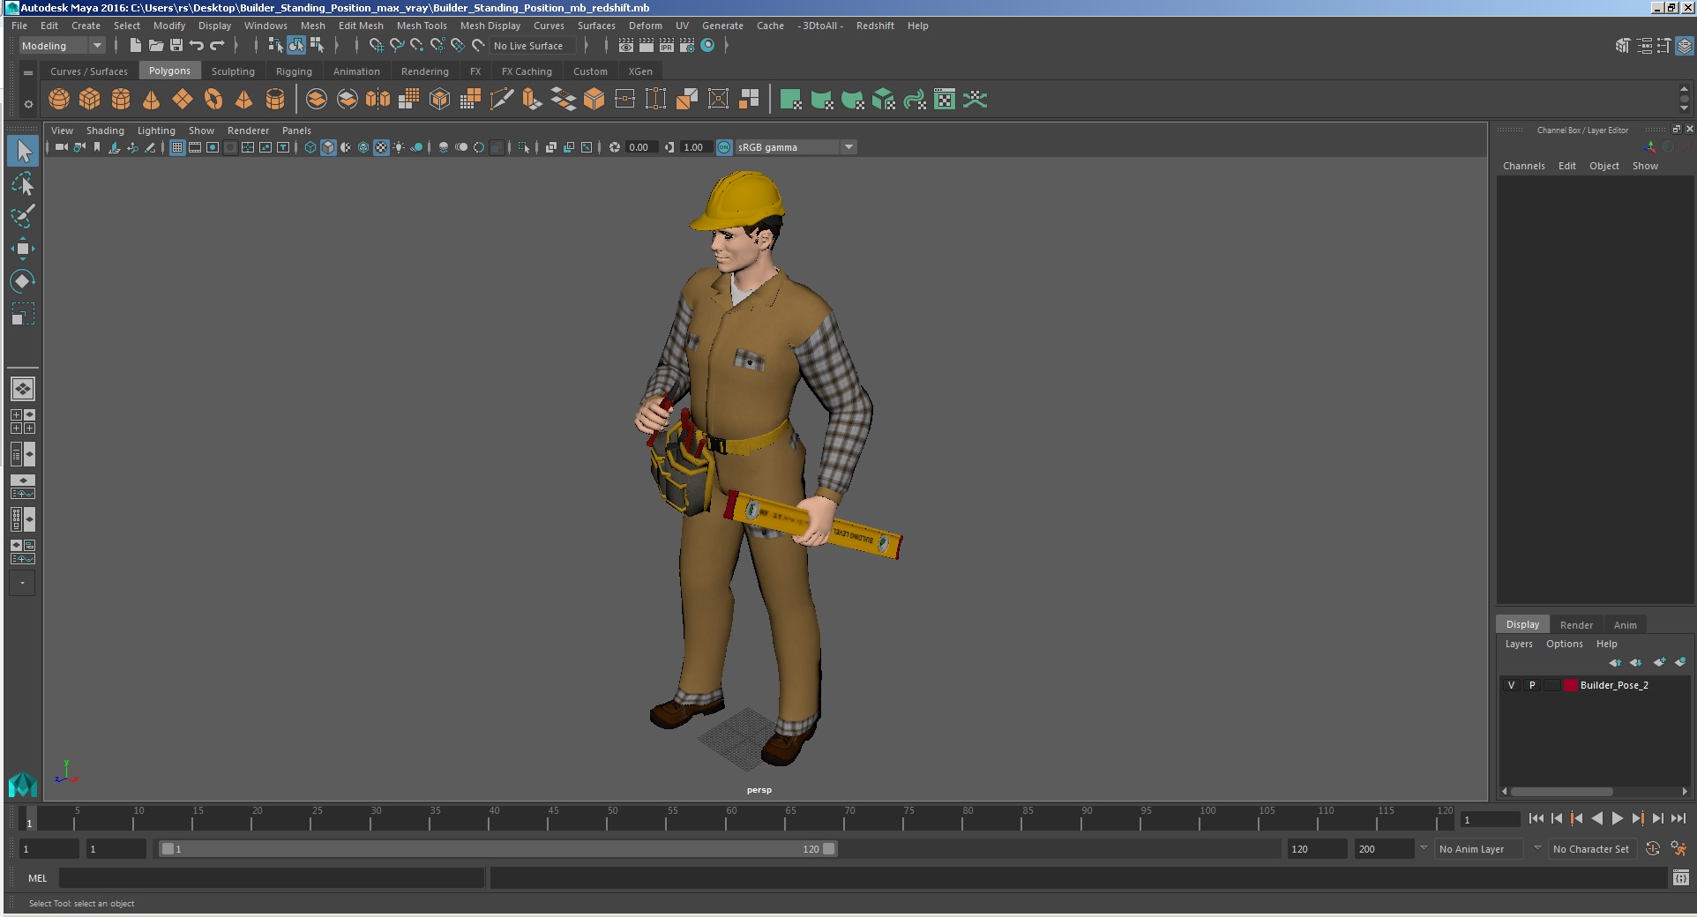Create new layer and assign selected objects
The width and height of the screenshot is (1697, 917).
[x=1680, y=662]
